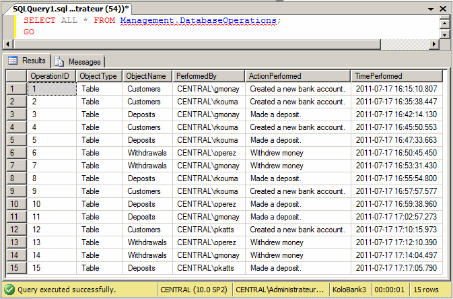Click the green query success check icon
453x299 pixels.
(9, 290)
